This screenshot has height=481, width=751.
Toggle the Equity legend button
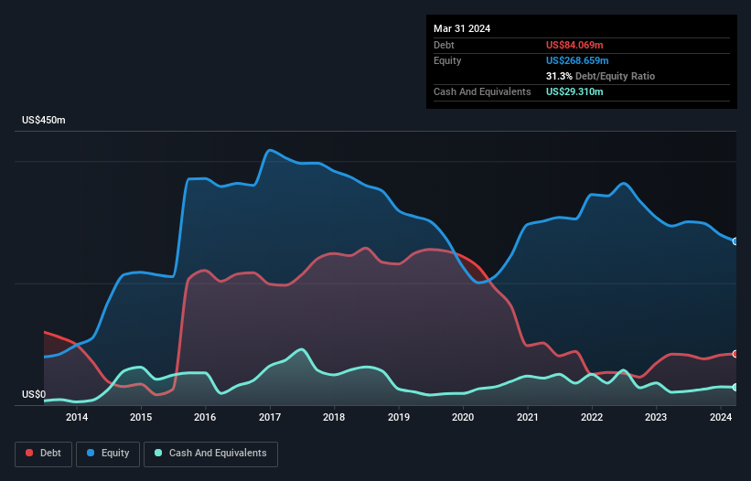tap(108, 453)
